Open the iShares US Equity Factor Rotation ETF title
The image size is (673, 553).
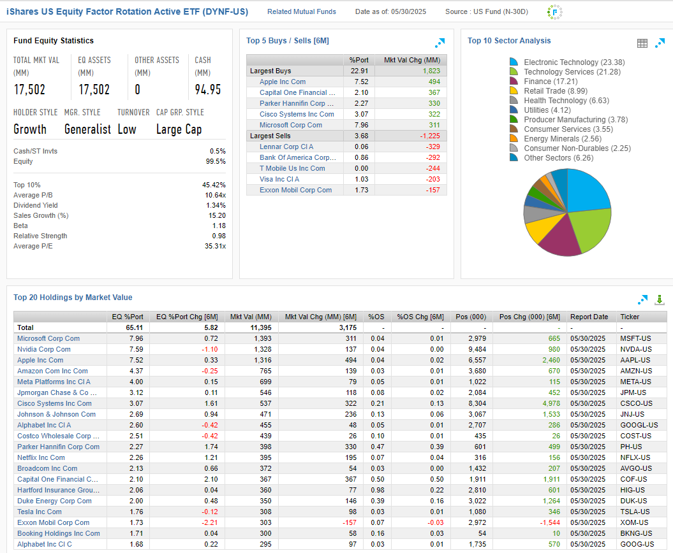click(128, 11)
